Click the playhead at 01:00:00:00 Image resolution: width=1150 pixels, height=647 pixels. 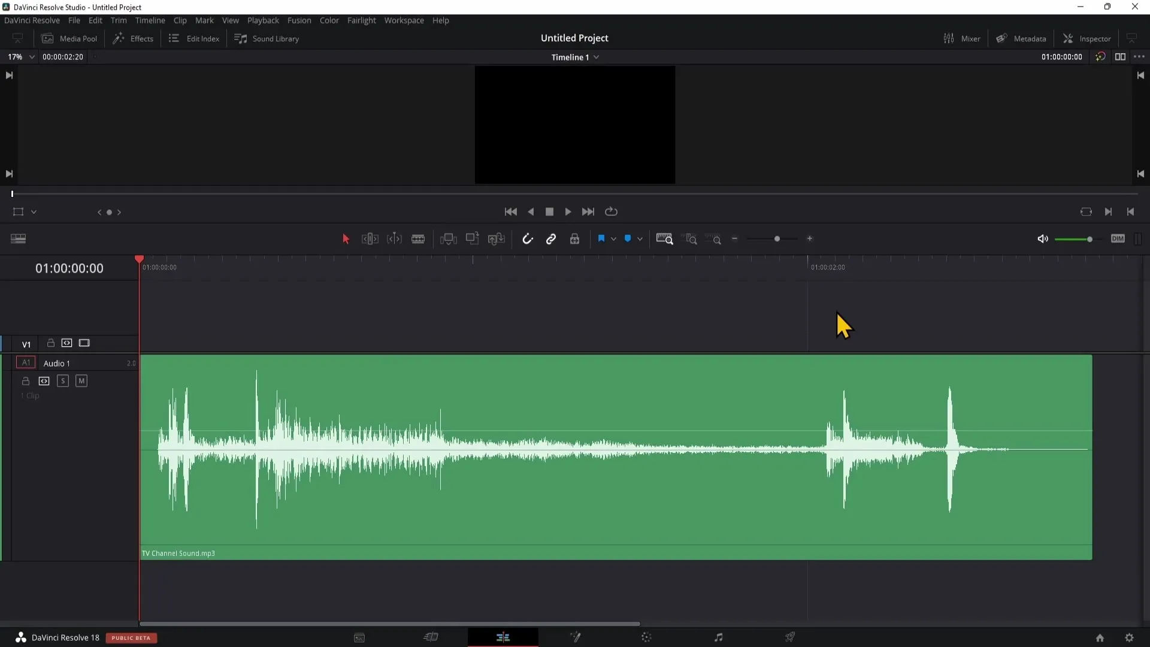point(139,259)
